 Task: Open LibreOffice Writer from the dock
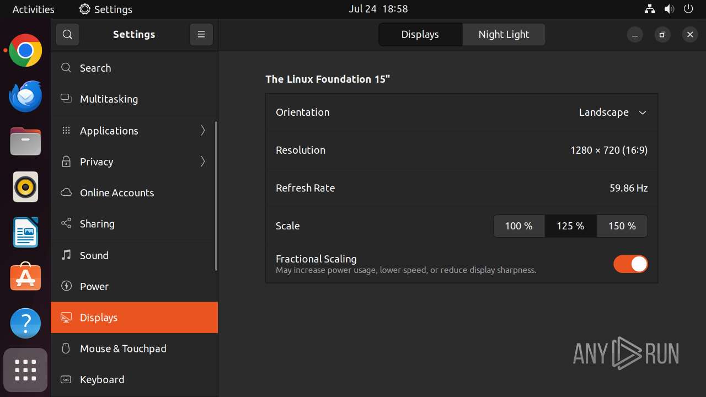click(25, 233)
